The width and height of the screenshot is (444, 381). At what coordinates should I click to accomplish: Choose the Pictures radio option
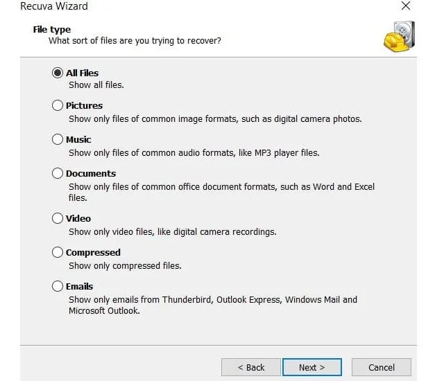(x=58, y=105)
